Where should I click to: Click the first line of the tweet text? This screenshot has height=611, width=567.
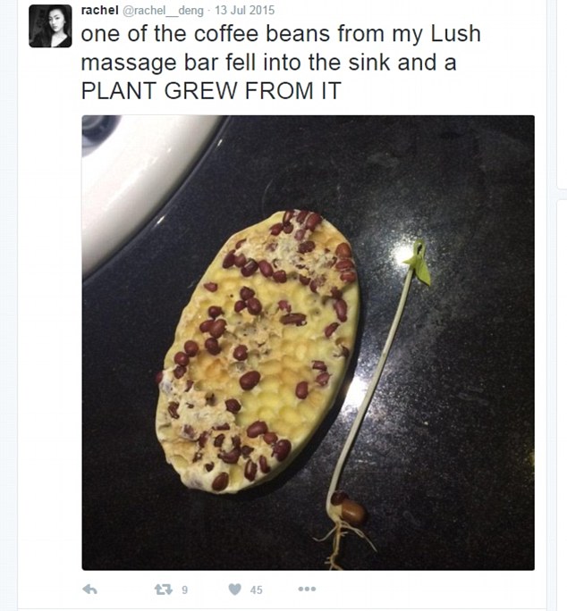tap(281, 34)
